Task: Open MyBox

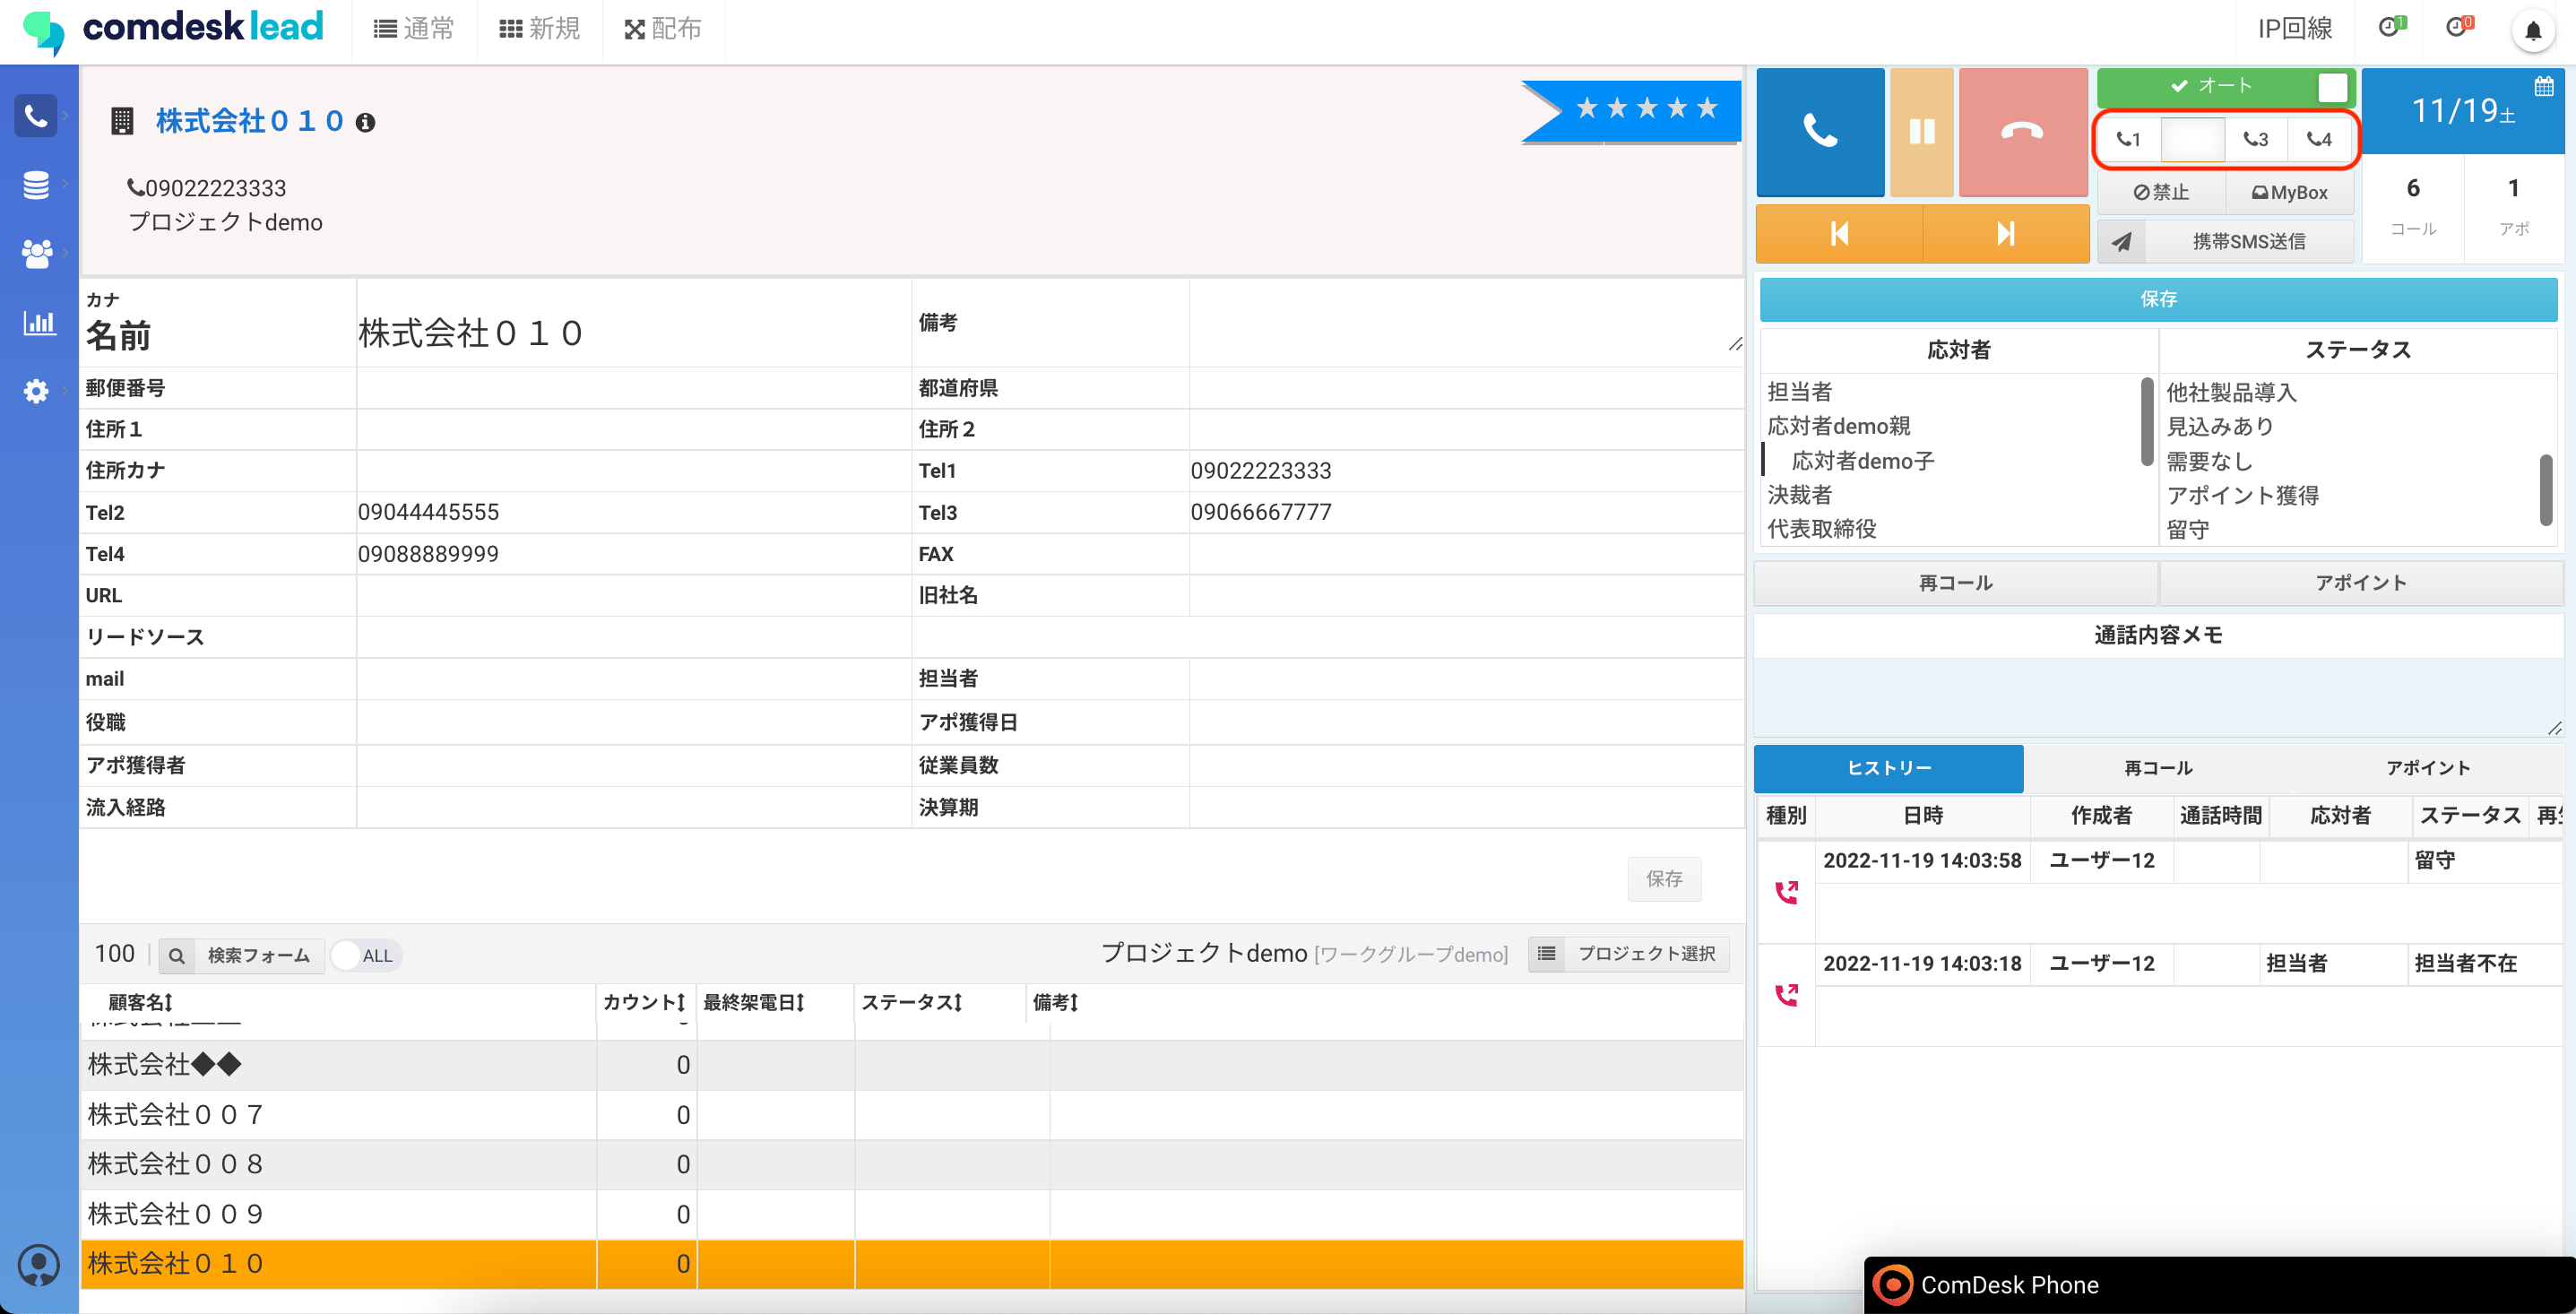Action: (x=2289, y=192)
